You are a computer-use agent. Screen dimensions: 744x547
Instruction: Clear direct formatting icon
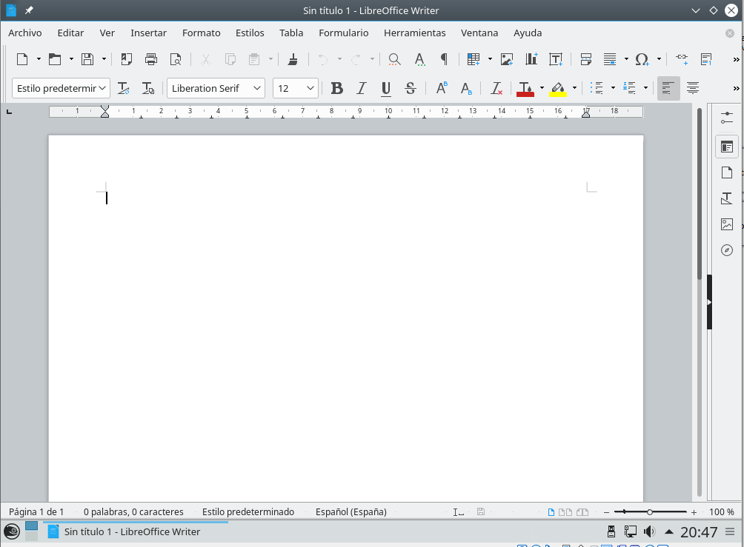pyautogui.click(x=496, y=88)
